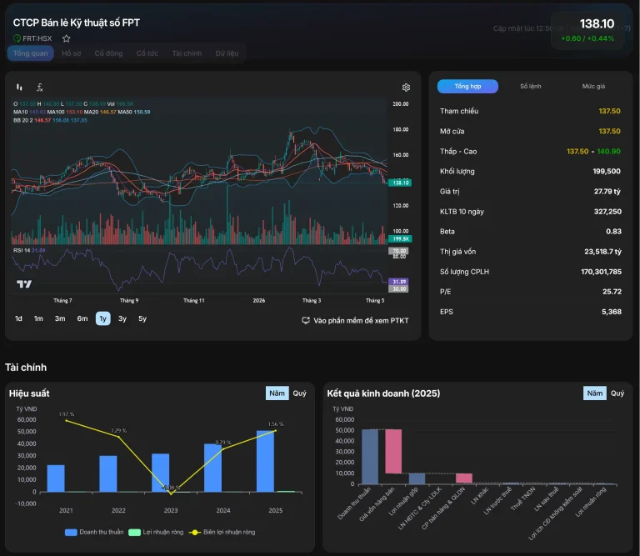Select Năm in Hiệu suất card
The height and width of the screenshot is (556, 640).
point(277,393)
